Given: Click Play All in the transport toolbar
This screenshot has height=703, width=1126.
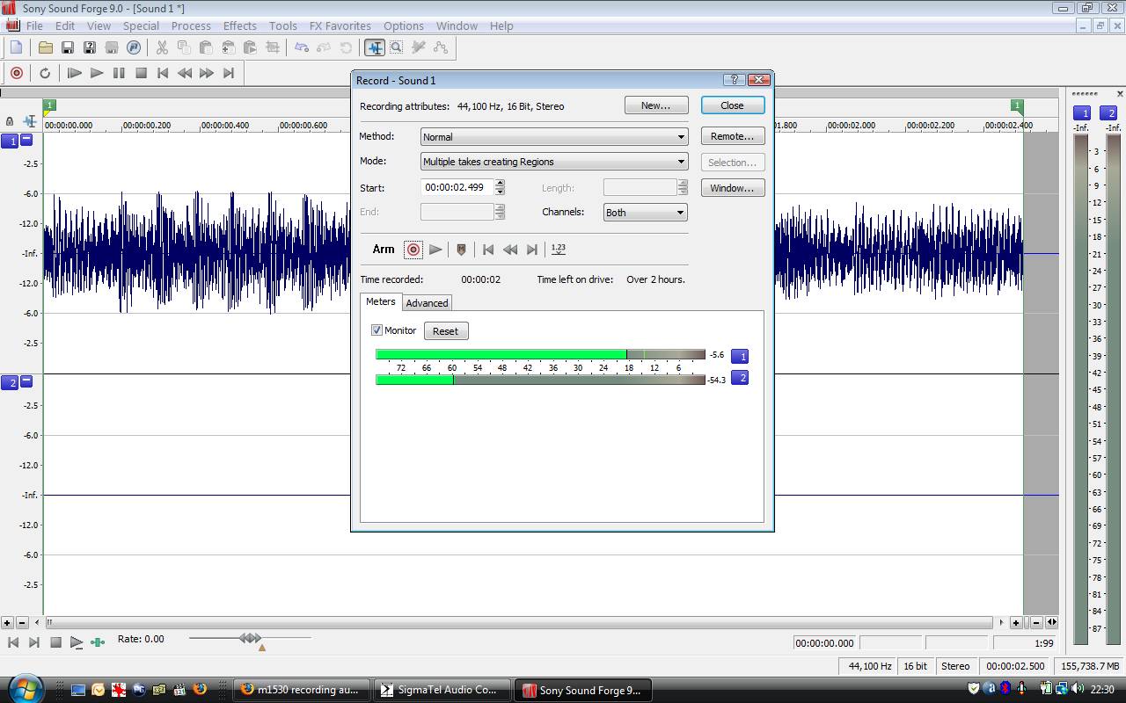Looking at the screenshot, I should pos(75,73).
